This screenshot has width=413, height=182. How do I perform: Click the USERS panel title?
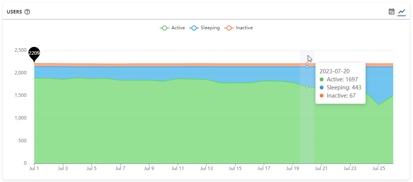pyautogui.click(x=14, y=12)
